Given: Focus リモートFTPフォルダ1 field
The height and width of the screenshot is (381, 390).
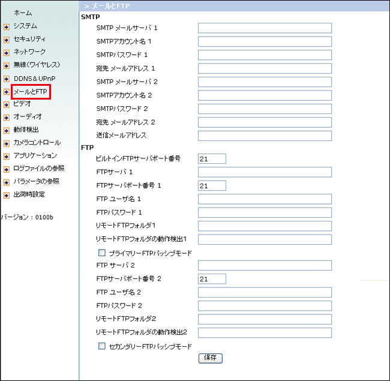Looking at the screenshot, I should [265, 226].
